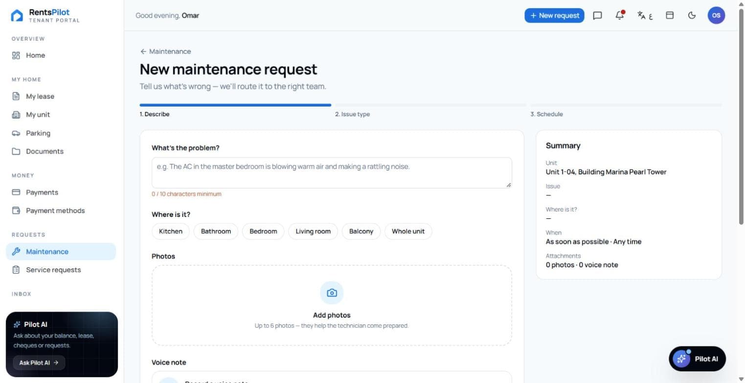Click the Ask Pilot AI button
The width and height of the screenshot is (745, 383).
tap(39, 363)
